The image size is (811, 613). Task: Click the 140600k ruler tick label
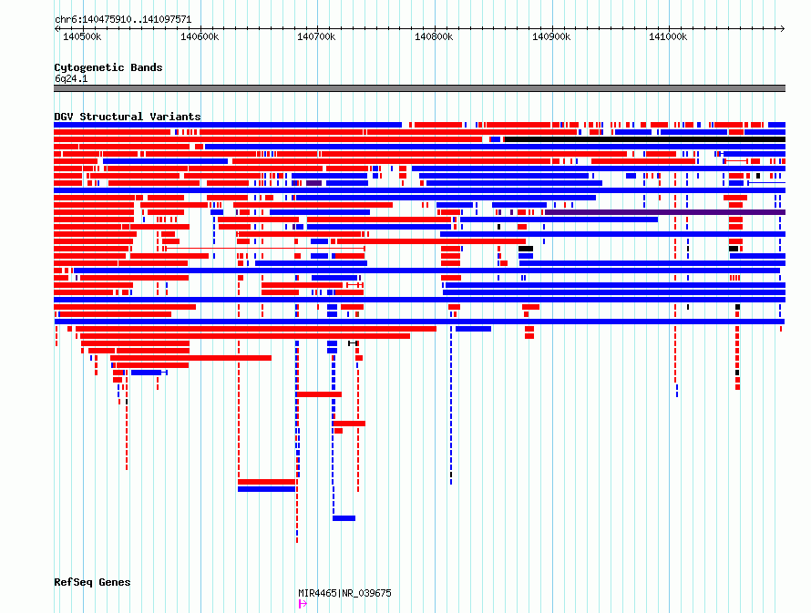point(200,36)
